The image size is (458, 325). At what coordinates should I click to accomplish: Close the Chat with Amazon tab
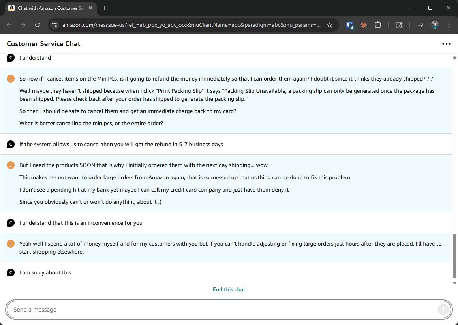90,8
